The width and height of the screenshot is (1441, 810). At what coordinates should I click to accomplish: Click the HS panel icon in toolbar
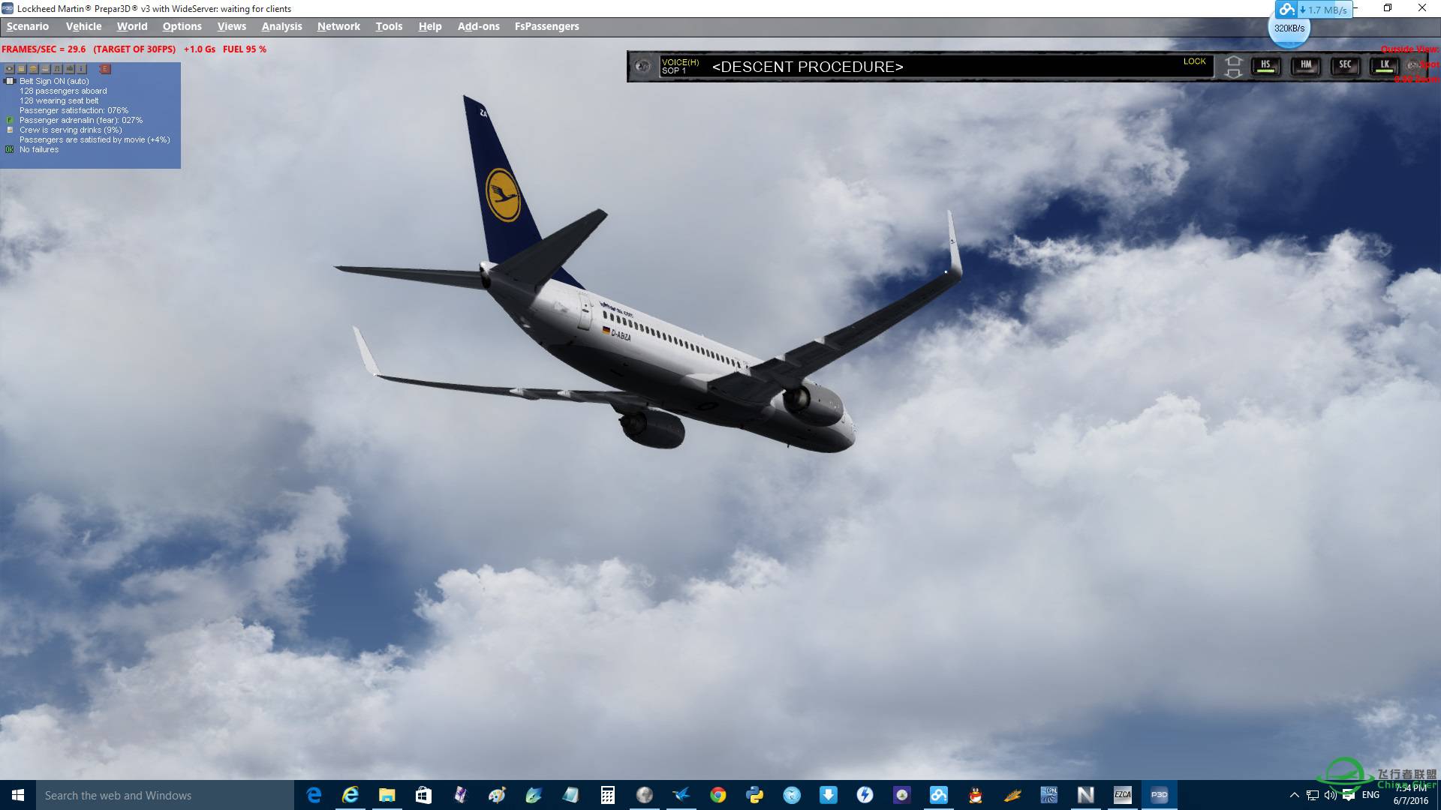tap(1267, 65)
